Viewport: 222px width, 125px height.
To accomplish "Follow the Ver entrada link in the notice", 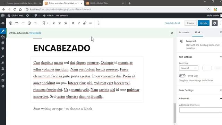I will click(x=35, y=33).
